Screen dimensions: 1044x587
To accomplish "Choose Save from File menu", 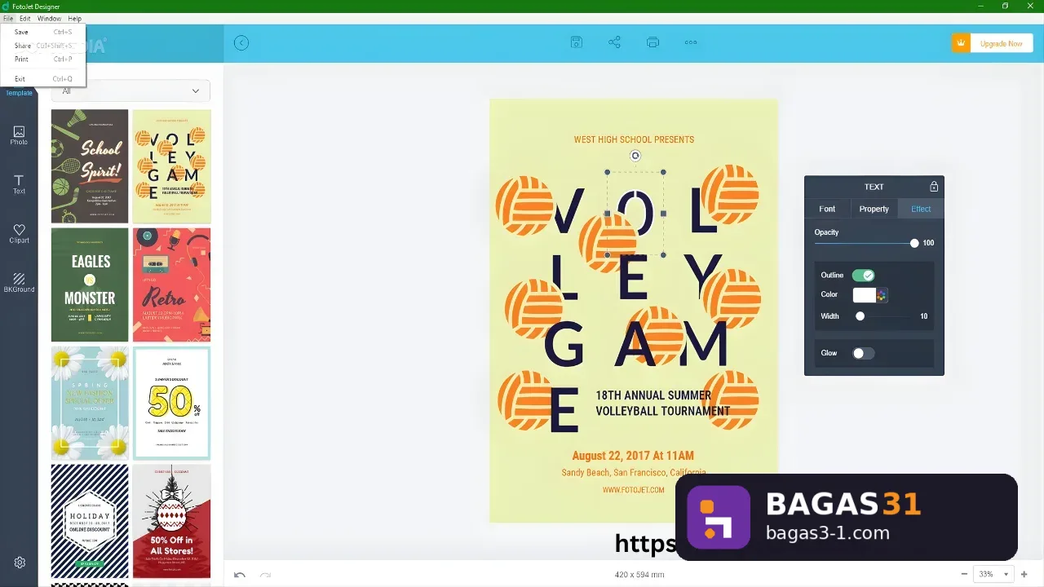I will [x=43, y=32].
